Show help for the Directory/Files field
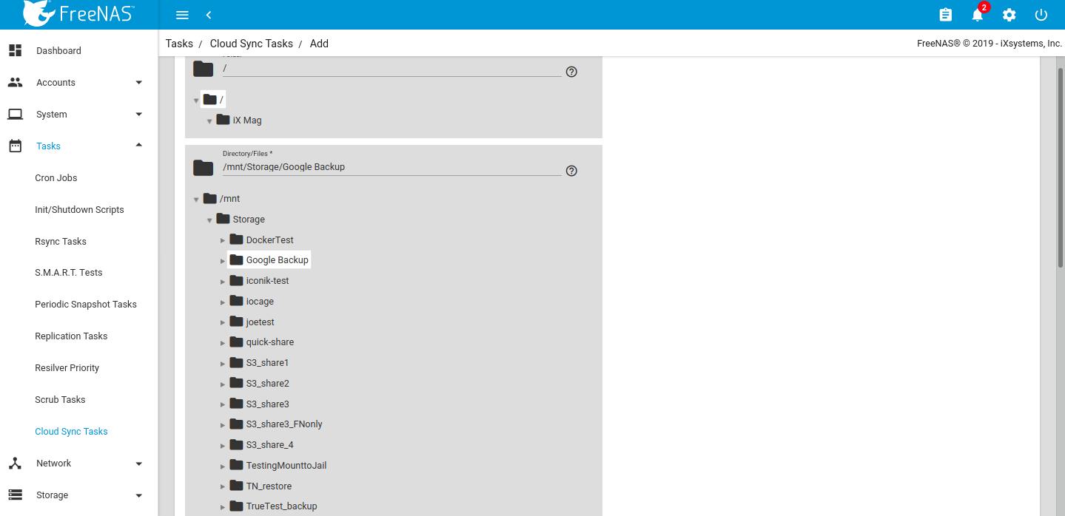Image resolution: width=1065 pixels, height=516 pixels. click(571, 171)
